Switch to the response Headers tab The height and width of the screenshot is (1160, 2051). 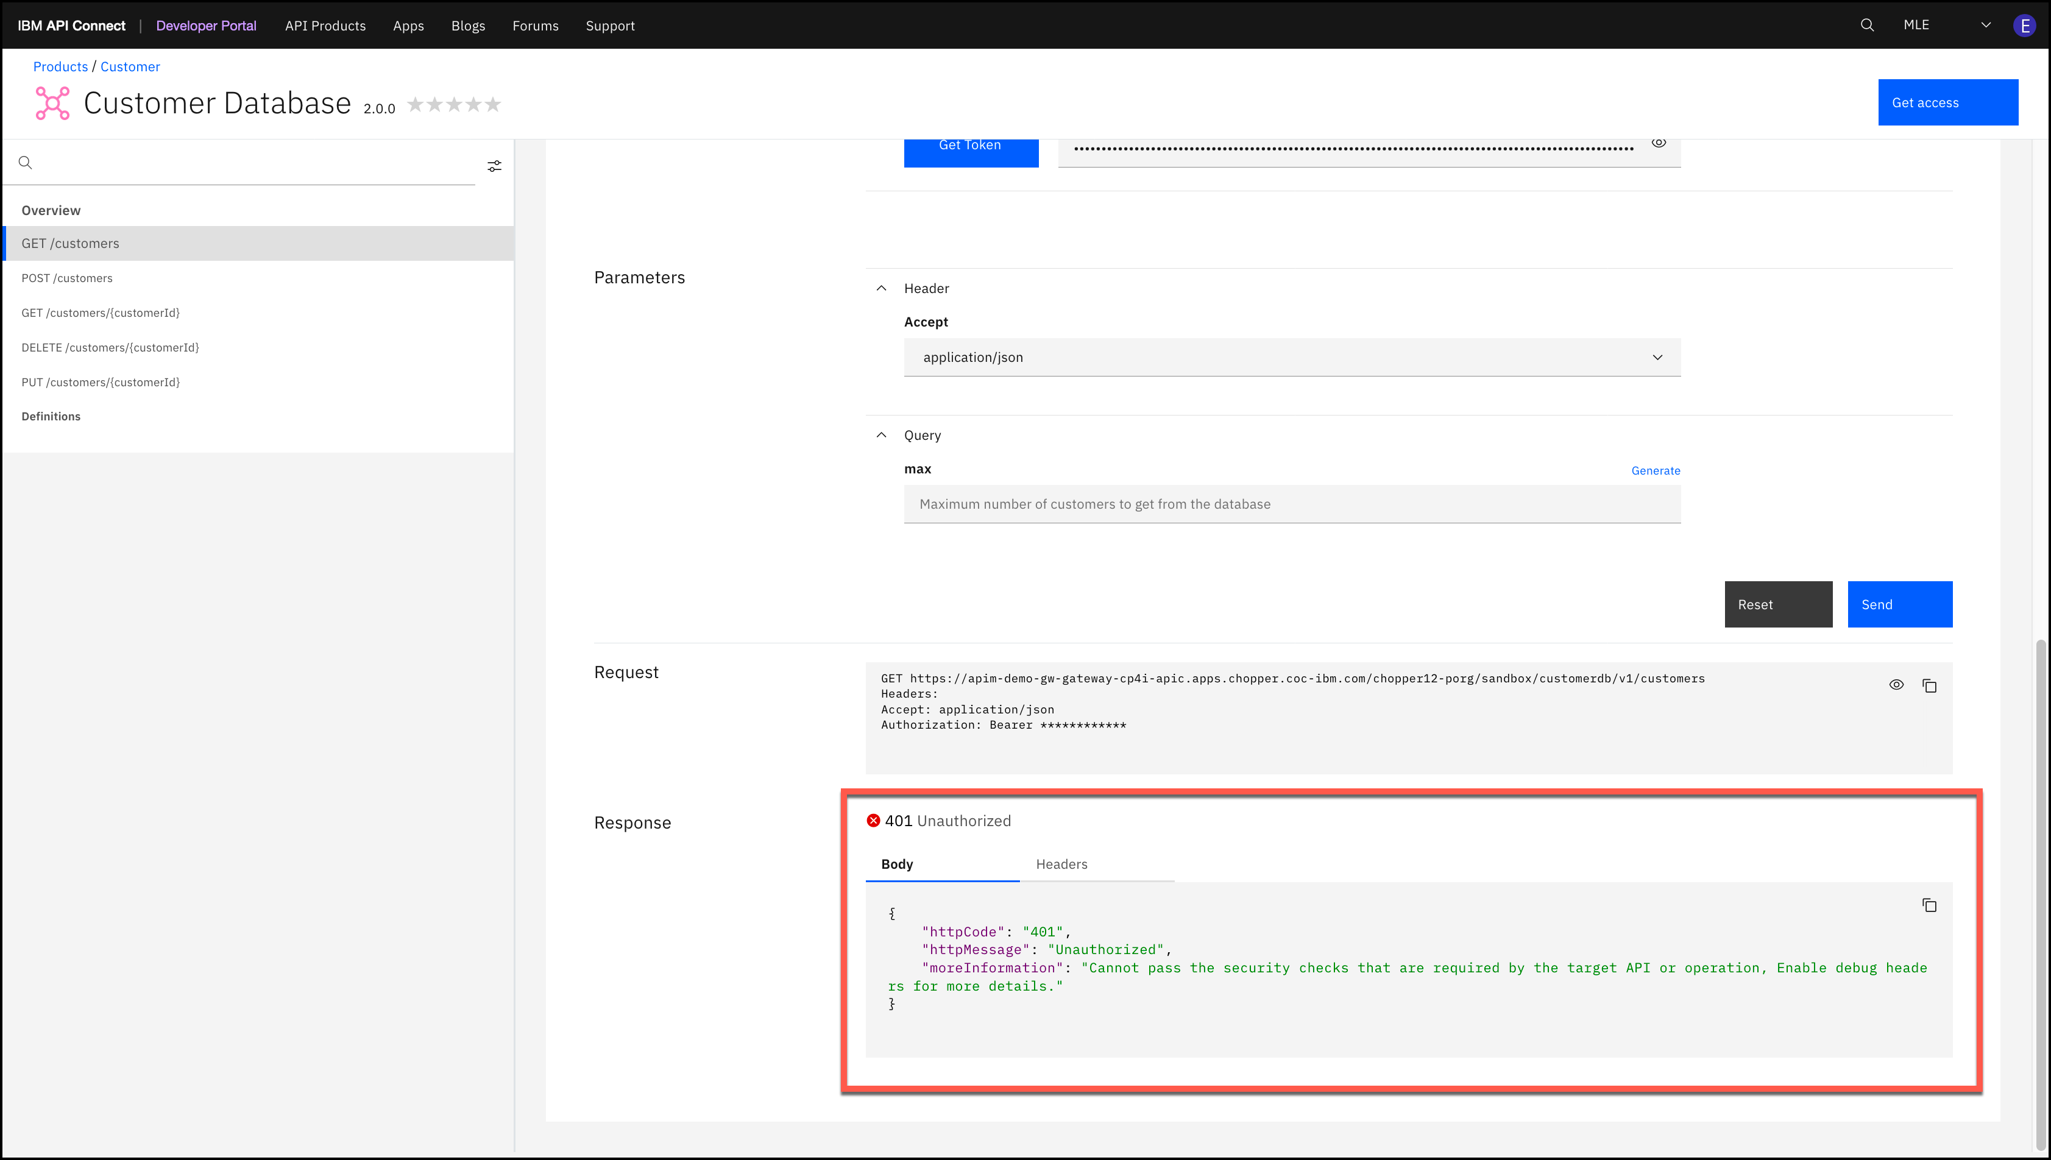click(x=1096, y=865)
